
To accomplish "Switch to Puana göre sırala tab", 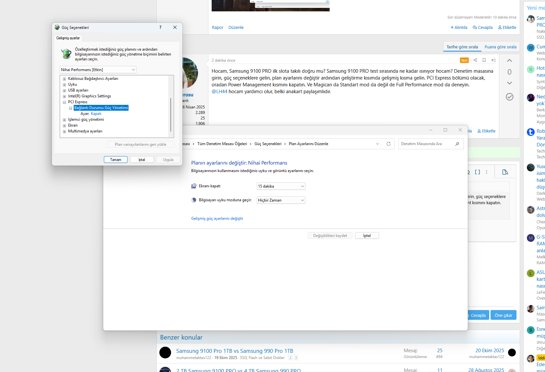I will pyautogui.click(x=501, y=47).
